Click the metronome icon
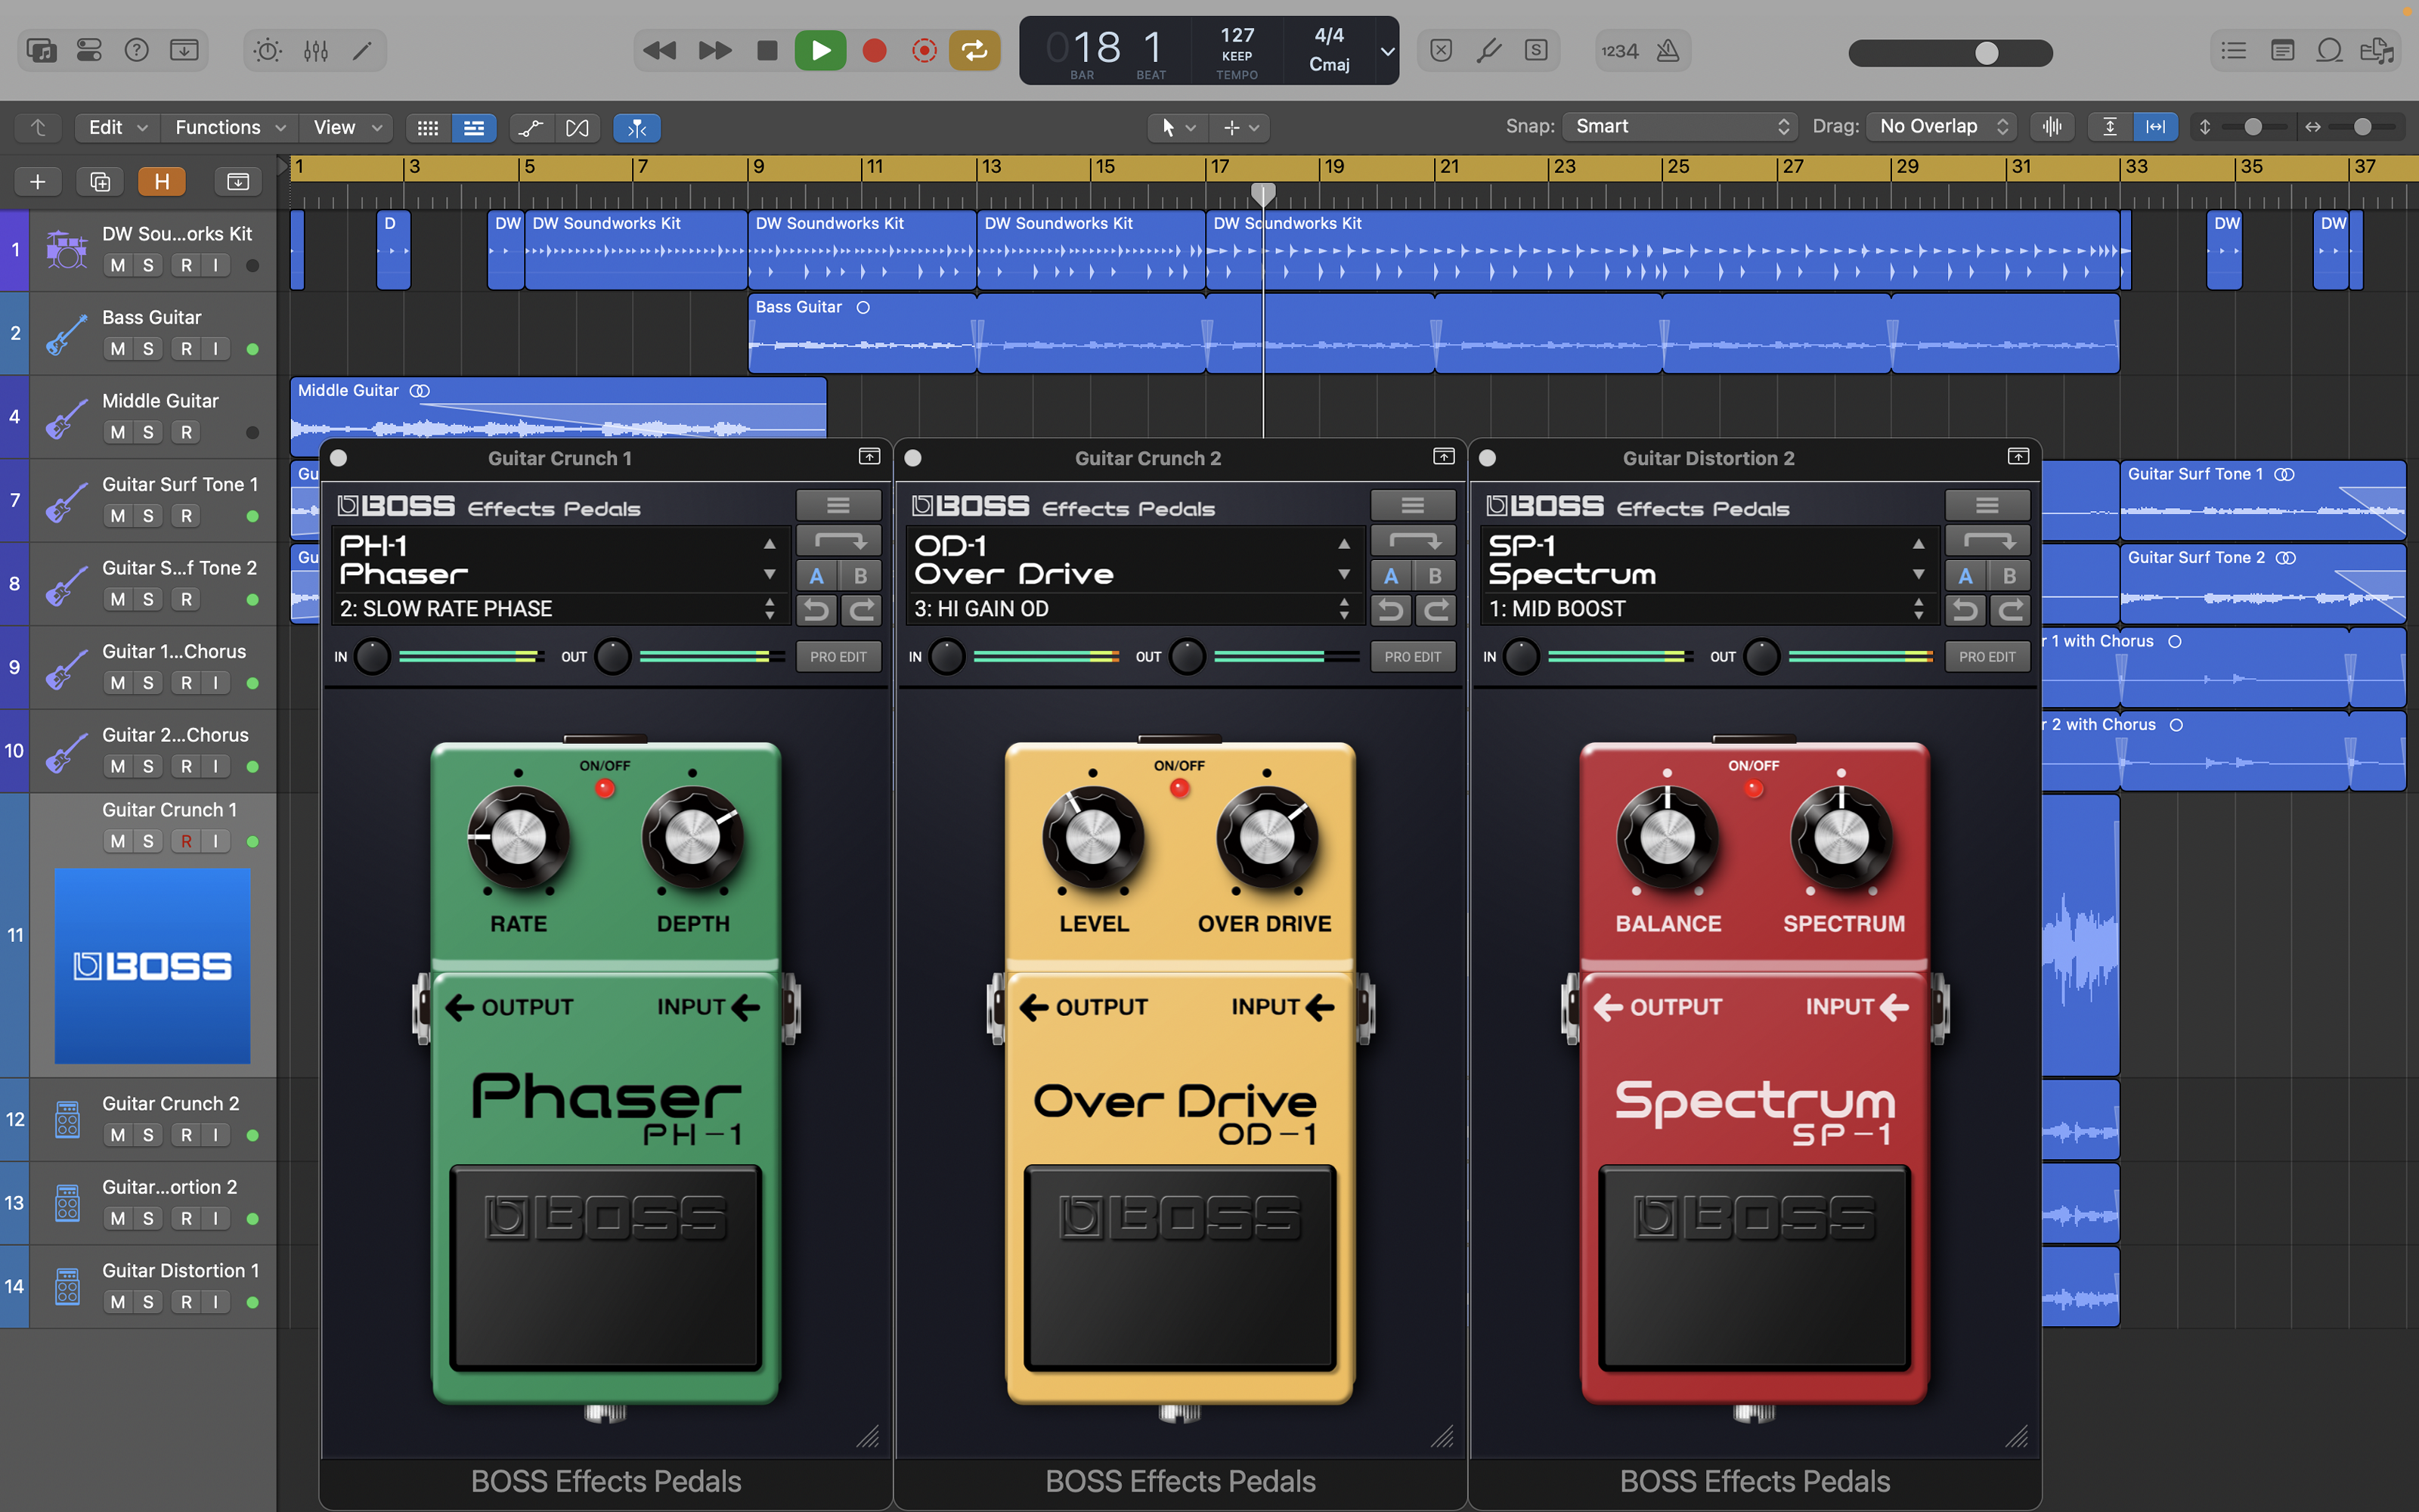 (1668, 50)
